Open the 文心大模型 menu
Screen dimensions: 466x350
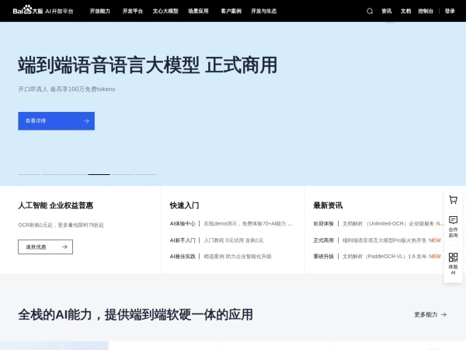[x=165, y=12]
